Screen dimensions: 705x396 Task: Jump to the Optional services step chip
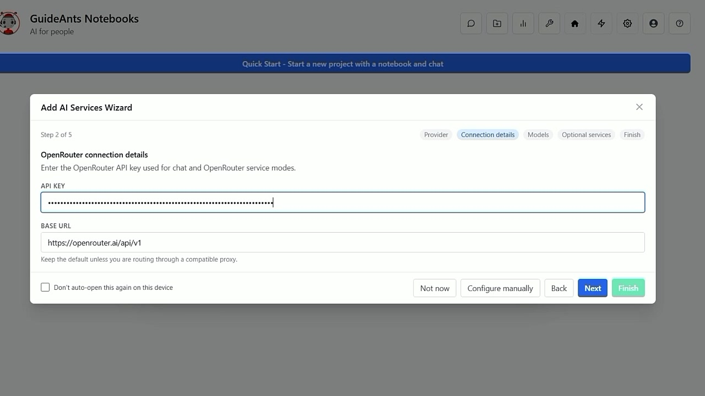(x=587, y=135)
